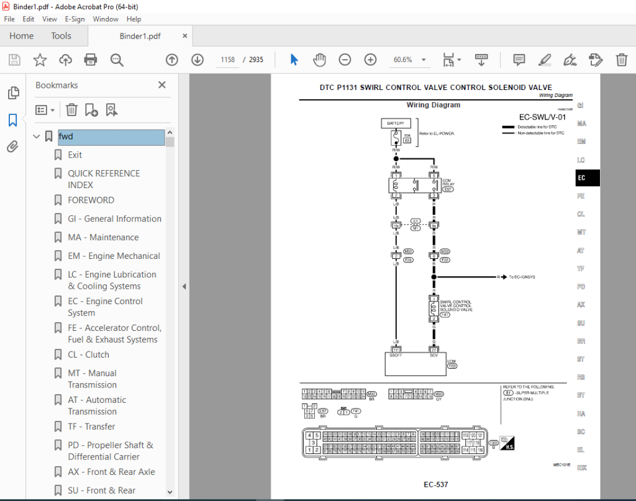The image size is (636, 501).
Task: Open LC - Engine Lubrication bookmark
Action: (x=112, y=280)
